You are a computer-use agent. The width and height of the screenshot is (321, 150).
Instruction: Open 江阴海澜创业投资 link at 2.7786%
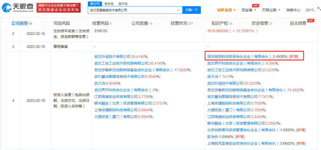point(116,97)
